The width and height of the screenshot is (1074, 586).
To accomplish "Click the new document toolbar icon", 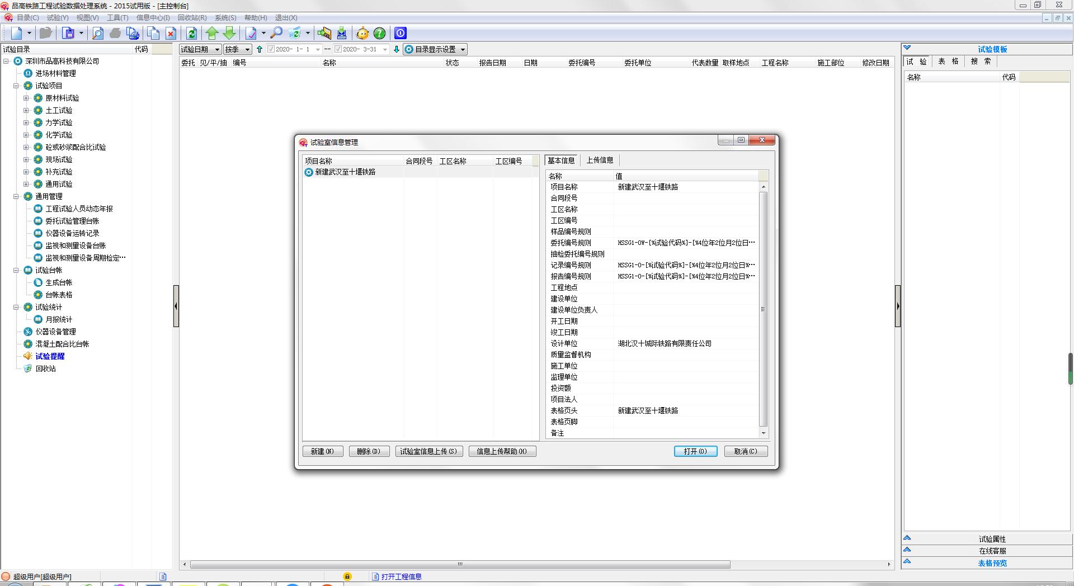I will tap(17, 33).
